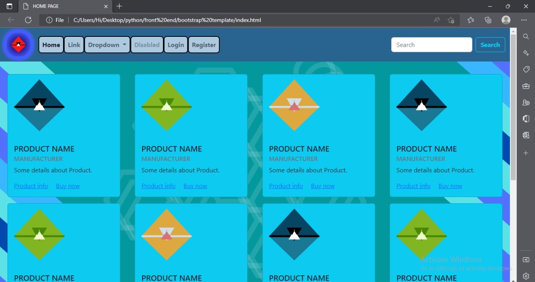Click the dark blue product image on first card
Viewport: 535px width, 282px height.
point(39,105)
